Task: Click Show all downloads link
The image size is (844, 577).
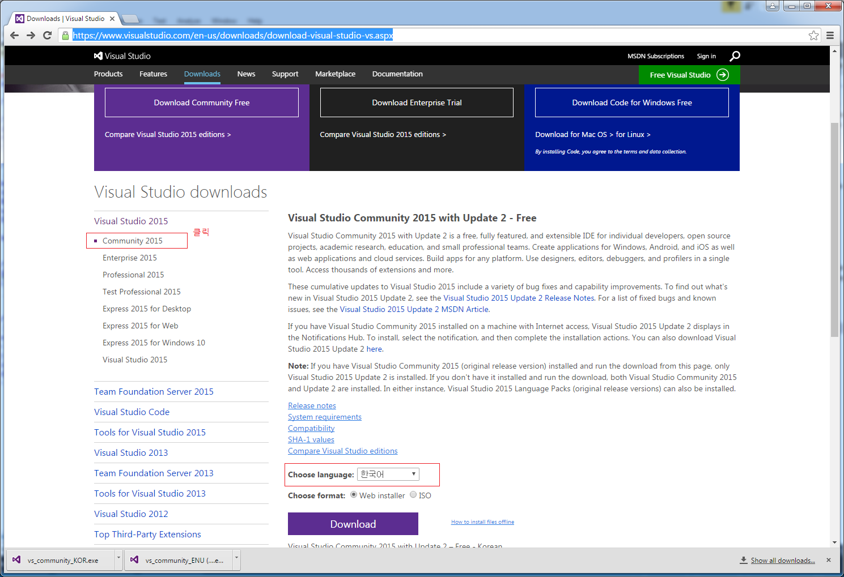Action: pos(783,560)
